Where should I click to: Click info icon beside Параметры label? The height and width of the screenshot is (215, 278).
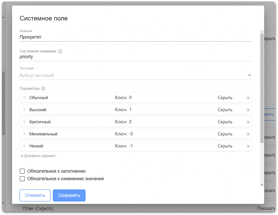43,88
